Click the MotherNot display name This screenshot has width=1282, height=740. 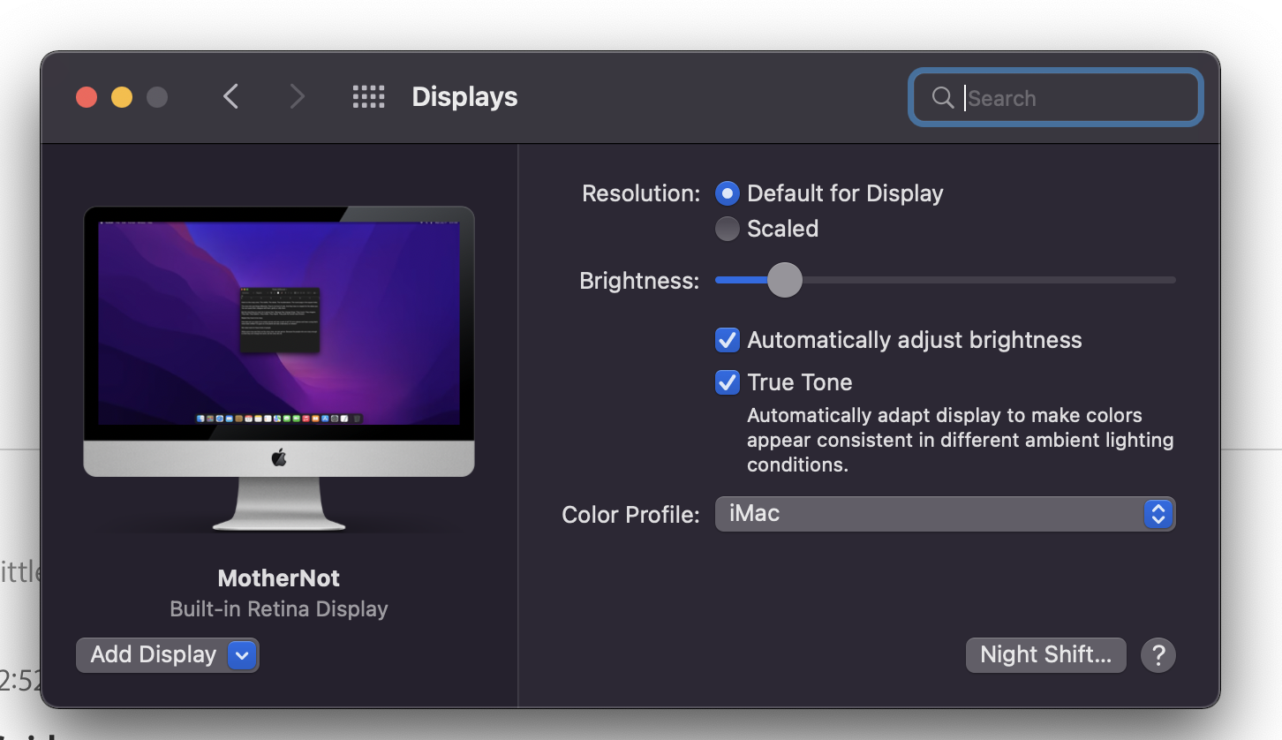279,578
